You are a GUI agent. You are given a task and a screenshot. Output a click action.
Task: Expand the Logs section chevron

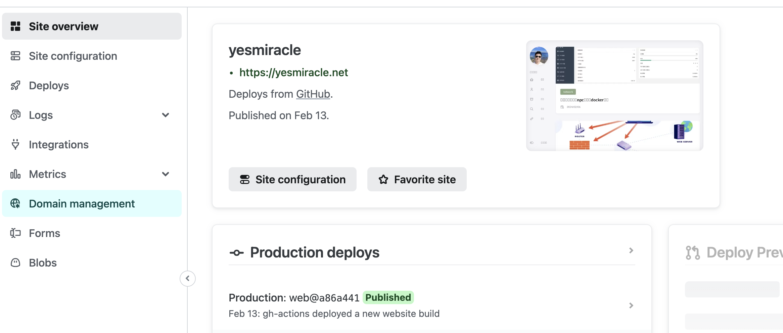(166, 115)
